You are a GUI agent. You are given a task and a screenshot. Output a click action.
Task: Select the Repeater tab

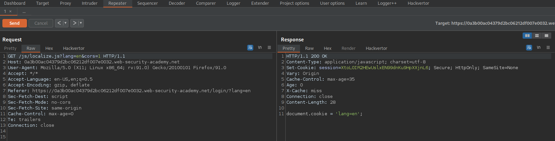tap(118, 3)
